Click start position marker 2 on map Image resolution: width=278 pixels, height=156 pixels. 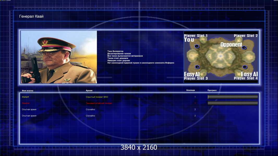pyautogui.click(x=244, y=48)
